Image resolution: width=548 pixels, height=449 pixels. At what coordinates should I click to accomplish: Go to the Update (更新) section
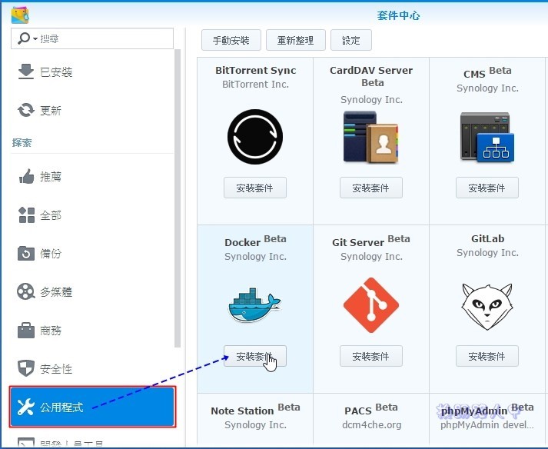[x=50, y=111]
